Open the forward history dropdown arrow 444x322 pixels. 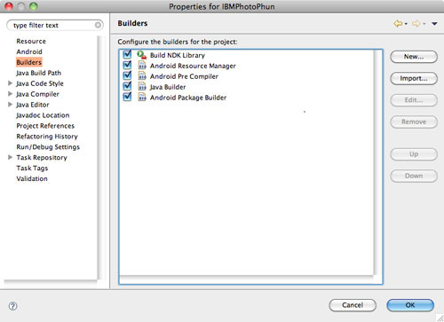point(424,24)
